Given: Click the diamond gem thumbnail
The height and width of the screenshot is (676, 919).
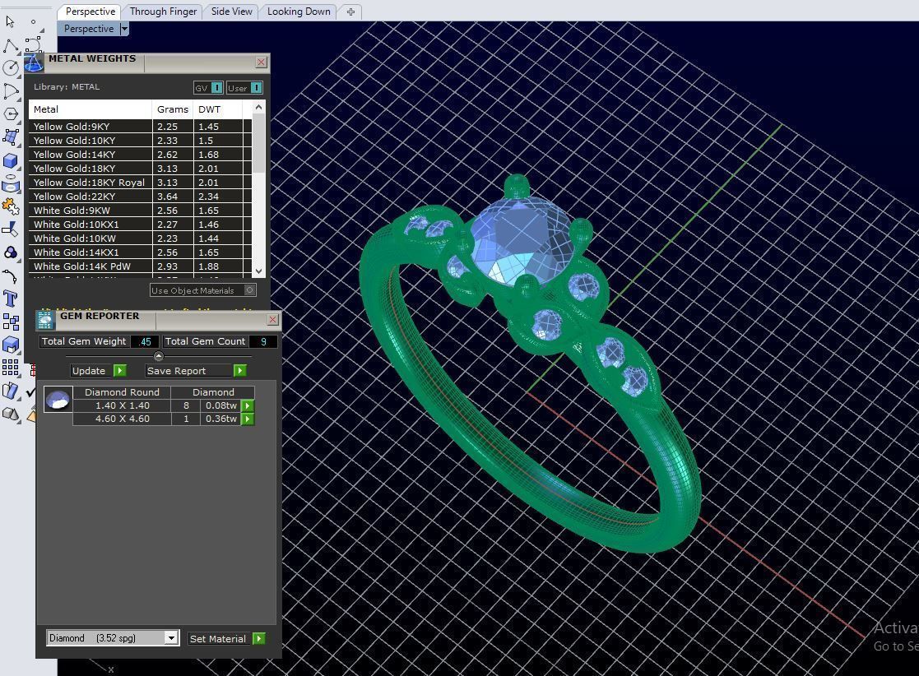Looking at the screenshot, I should point(58,400).
